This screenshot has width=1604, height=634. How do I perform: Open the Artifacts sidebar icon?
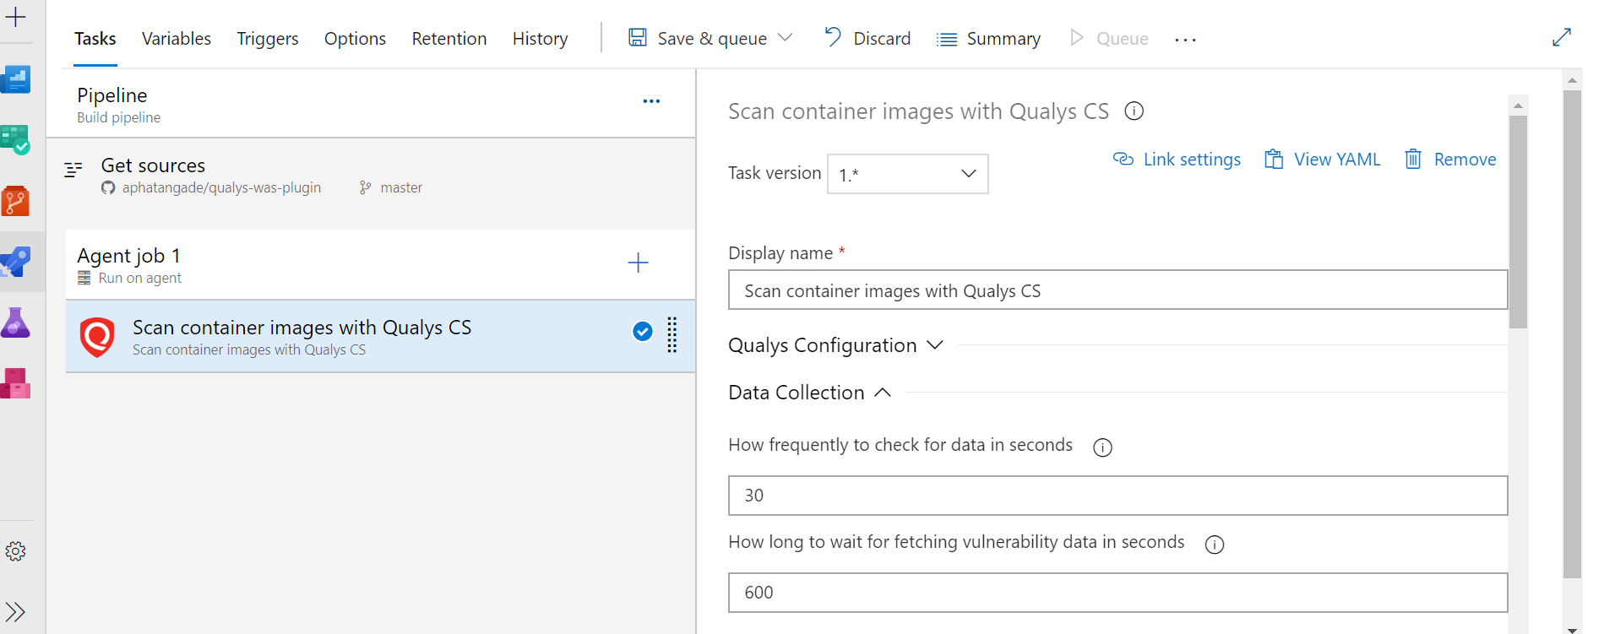[15, 383]
